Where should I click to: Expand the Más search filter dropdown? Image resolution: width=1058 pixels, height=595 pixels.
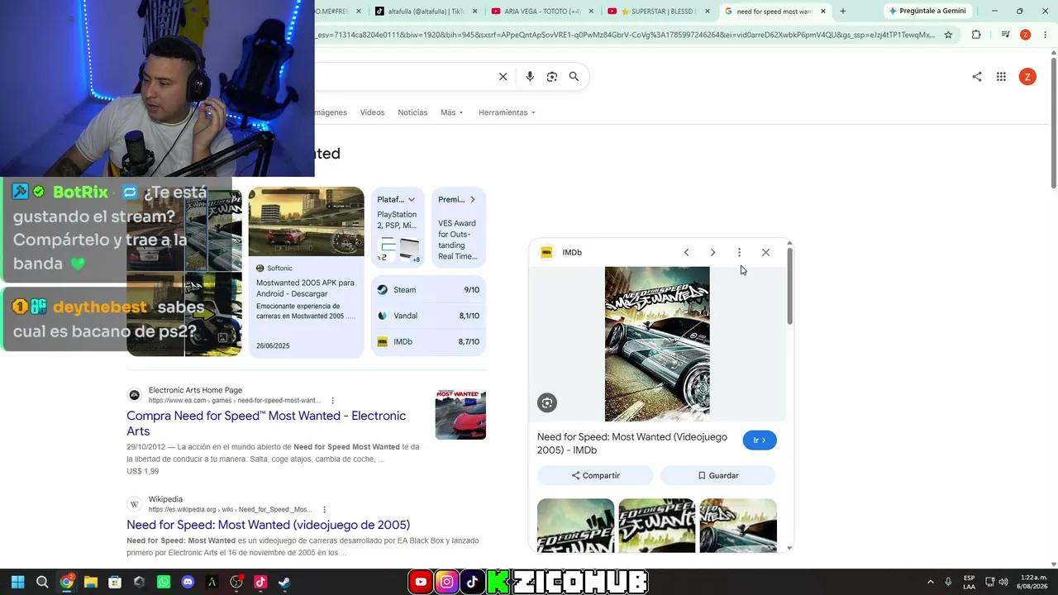coord(452,112)
